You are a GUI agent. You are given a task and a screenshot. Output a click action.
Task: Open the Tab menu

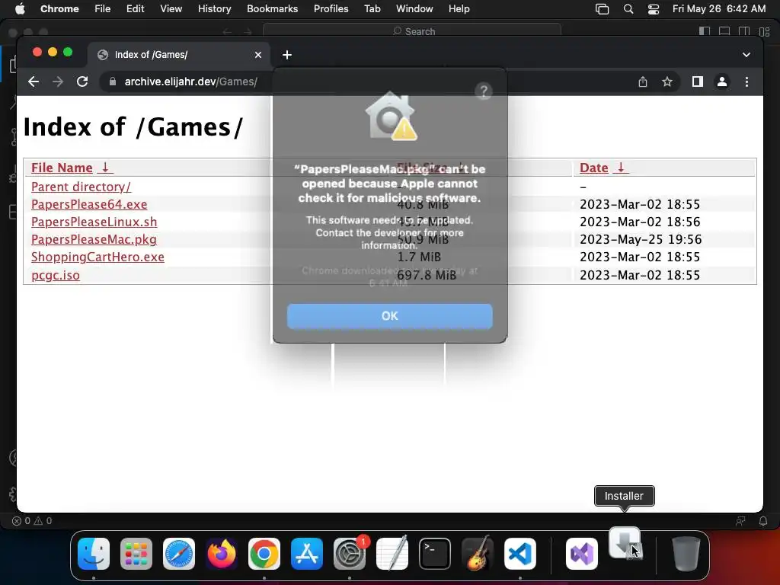[372, 9]
